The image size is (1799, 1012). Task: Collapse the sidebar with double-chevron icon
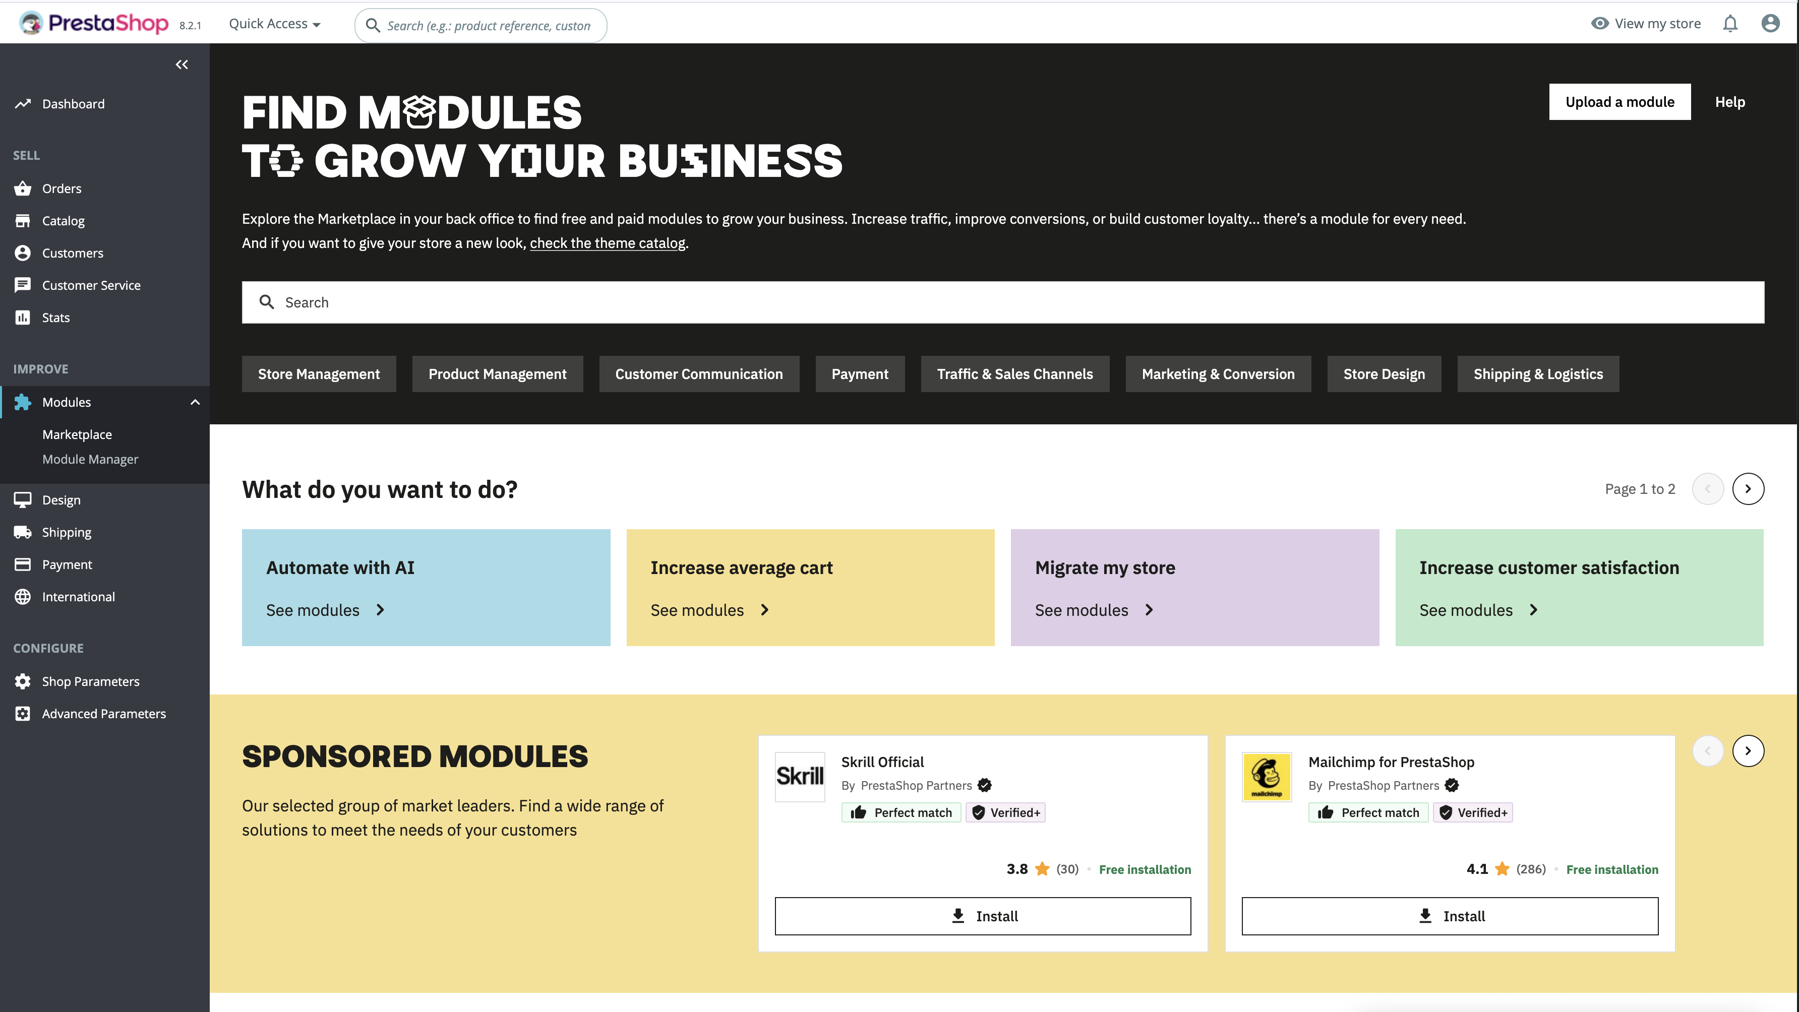(182, 64)
